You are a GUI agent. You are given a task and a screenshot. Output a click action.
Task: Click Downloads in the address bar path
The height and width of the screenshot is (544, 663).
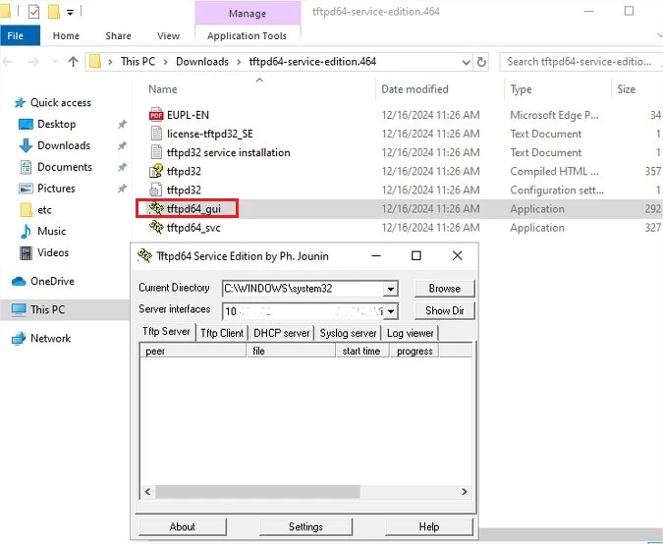click(202, 62)
